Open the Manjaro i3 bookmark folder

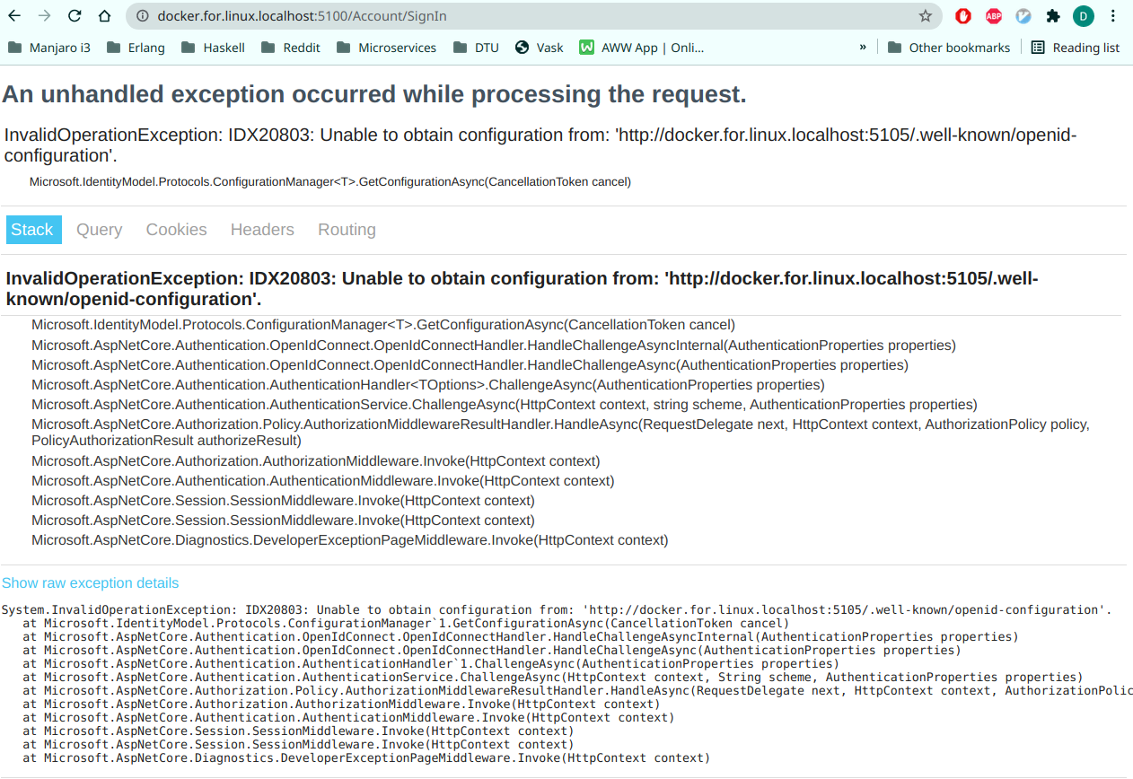click(x=49, y=48)
